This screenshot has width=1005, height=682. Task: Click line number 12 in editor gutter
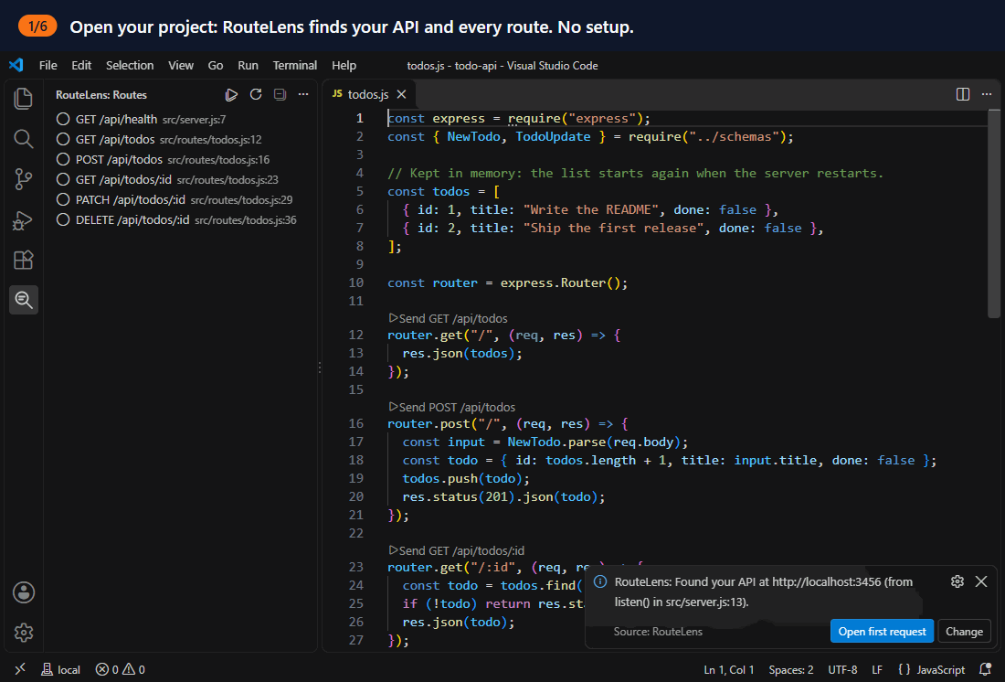point(355,335)
